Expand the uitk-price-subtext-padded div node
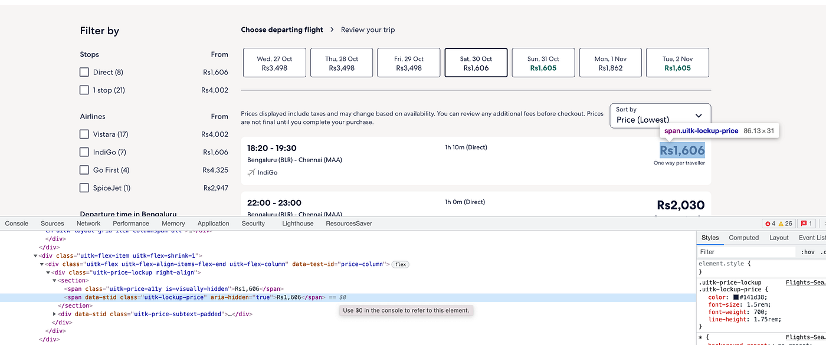 coord(55,314)
